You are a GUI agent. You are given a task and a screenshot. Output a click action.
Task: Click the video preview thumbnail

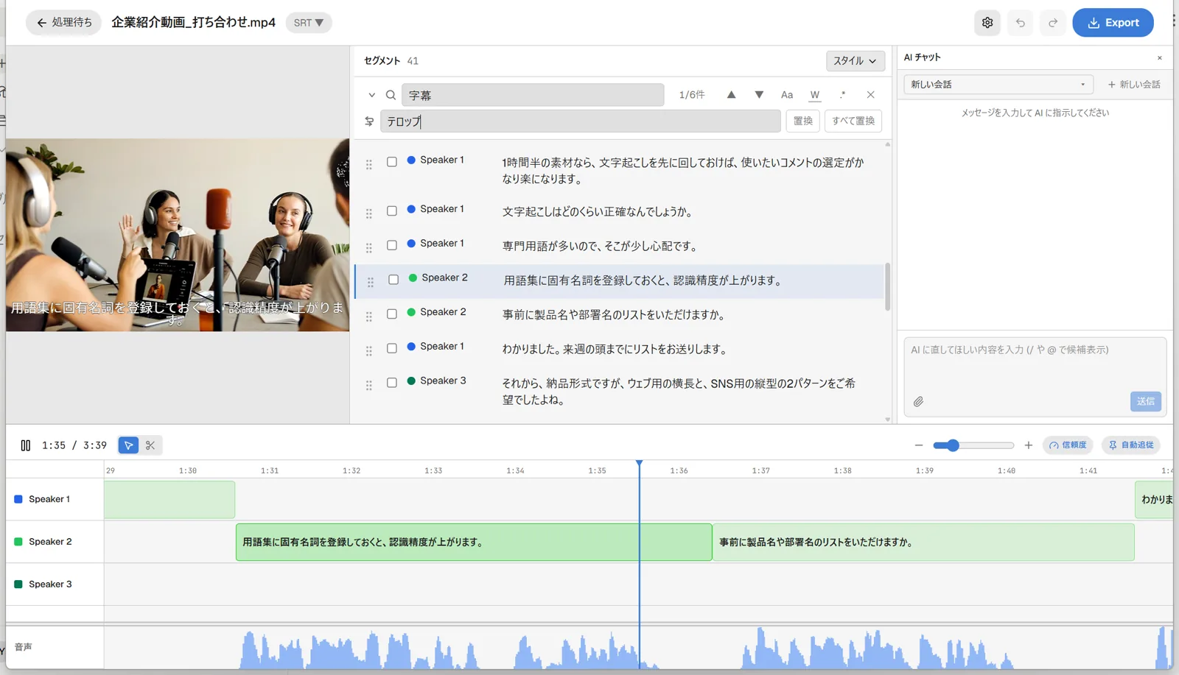[x=178, y=235]
